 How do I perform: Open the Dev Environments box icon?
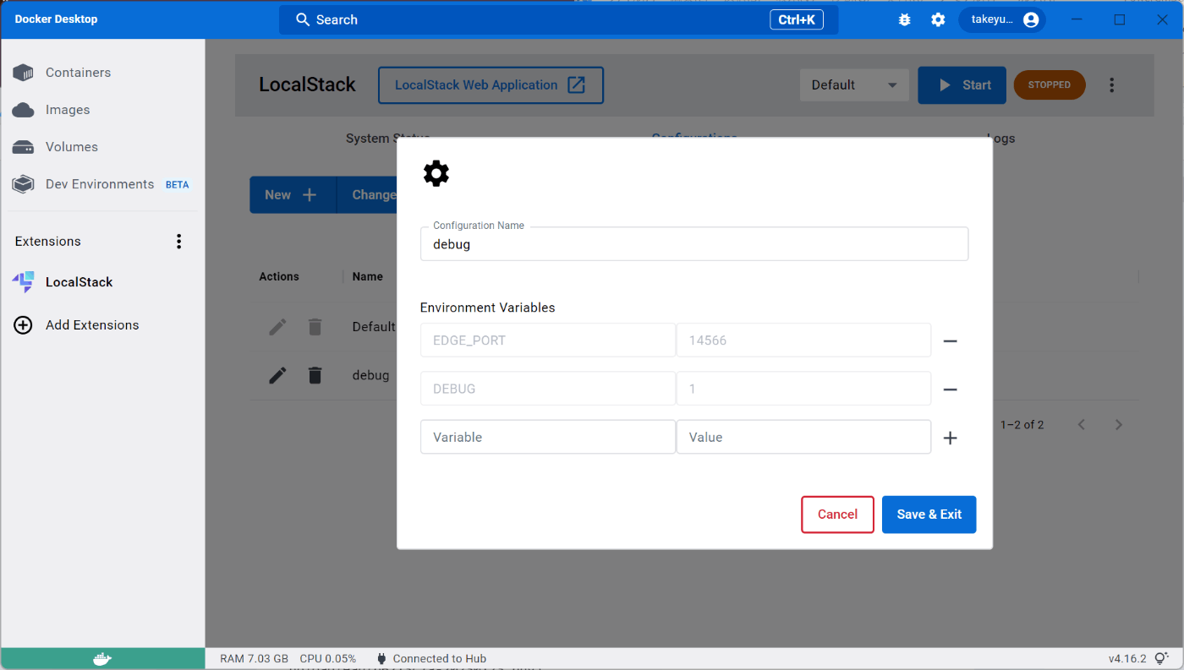pyautogui.click(x=23, y=184)
